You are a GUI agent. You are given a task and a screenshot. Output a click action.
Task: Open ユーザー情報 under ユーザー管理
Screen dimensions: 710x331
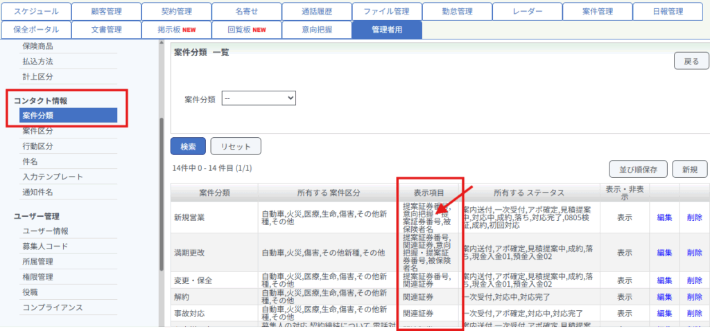click(x=45, y=231)
